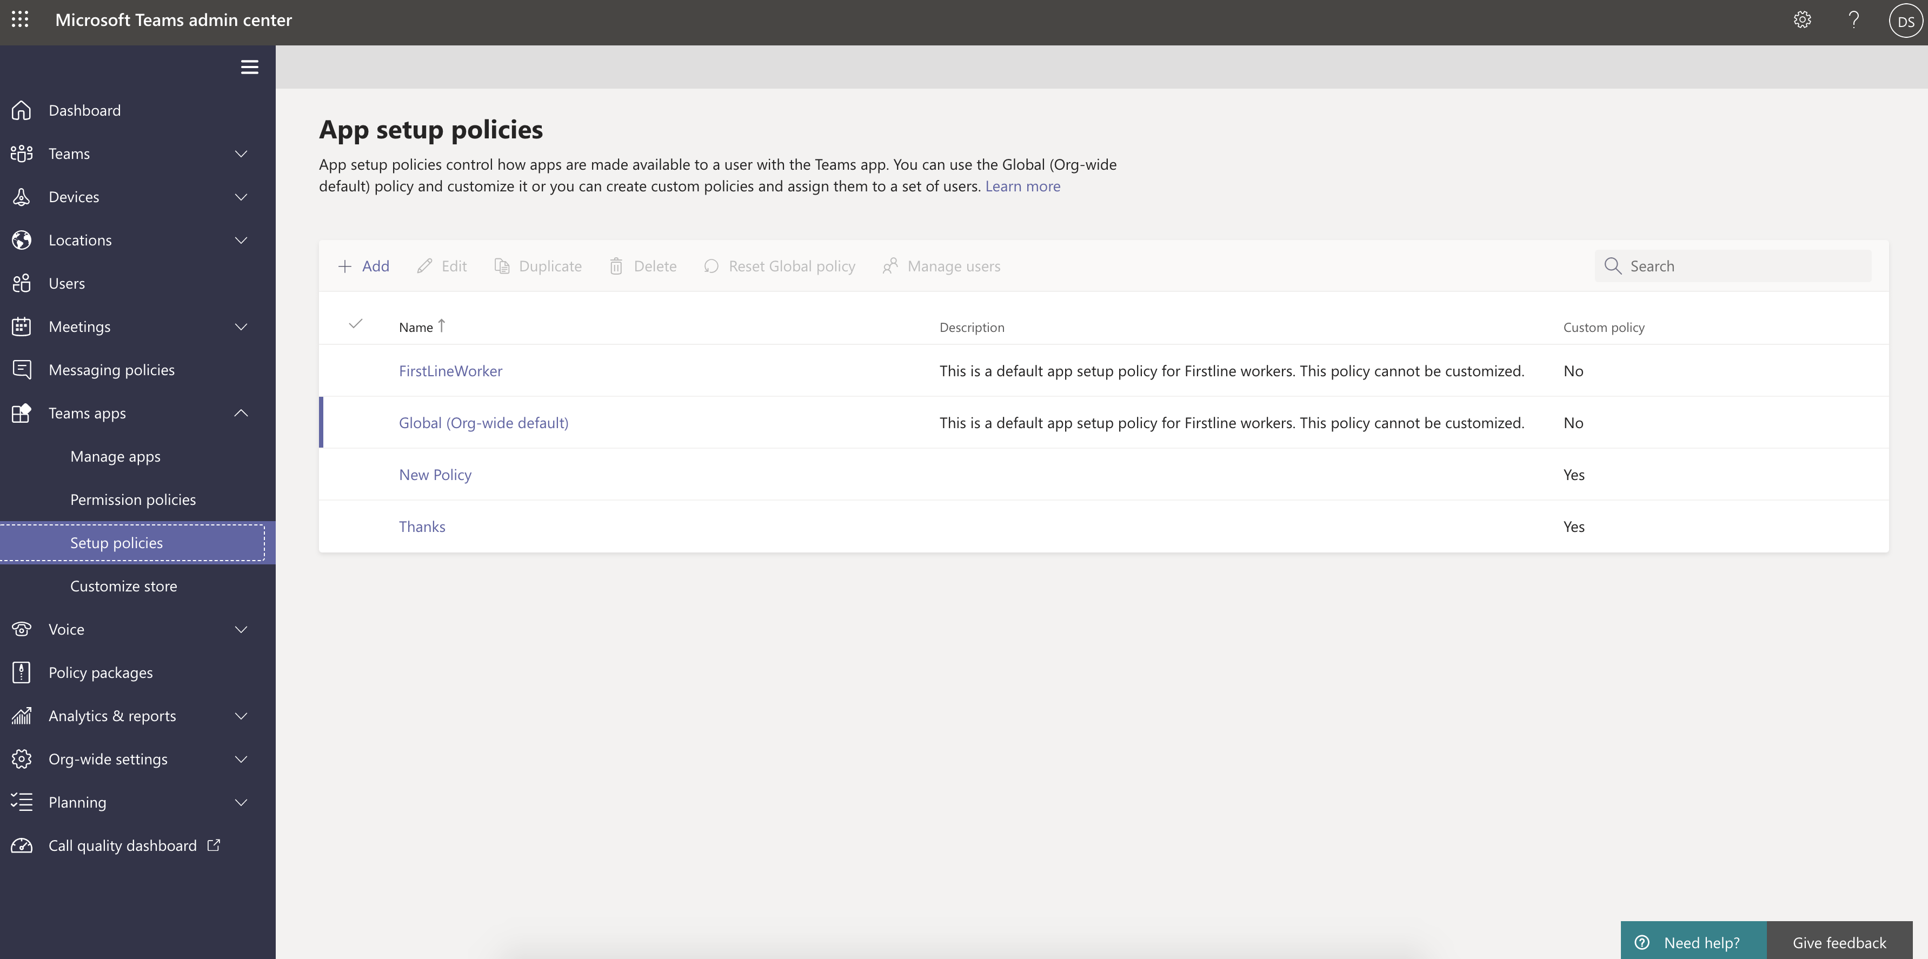Click the settings gear icon in header
This screenshot has height=959, width=1928.
click(1802, 20)
